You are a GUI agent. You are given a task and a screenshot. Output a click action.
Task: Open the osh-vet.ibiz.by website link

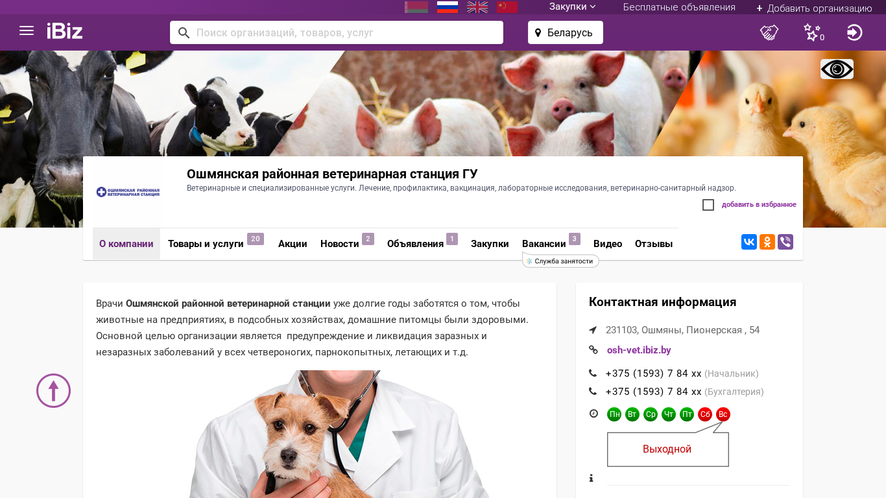click(639, 350)
